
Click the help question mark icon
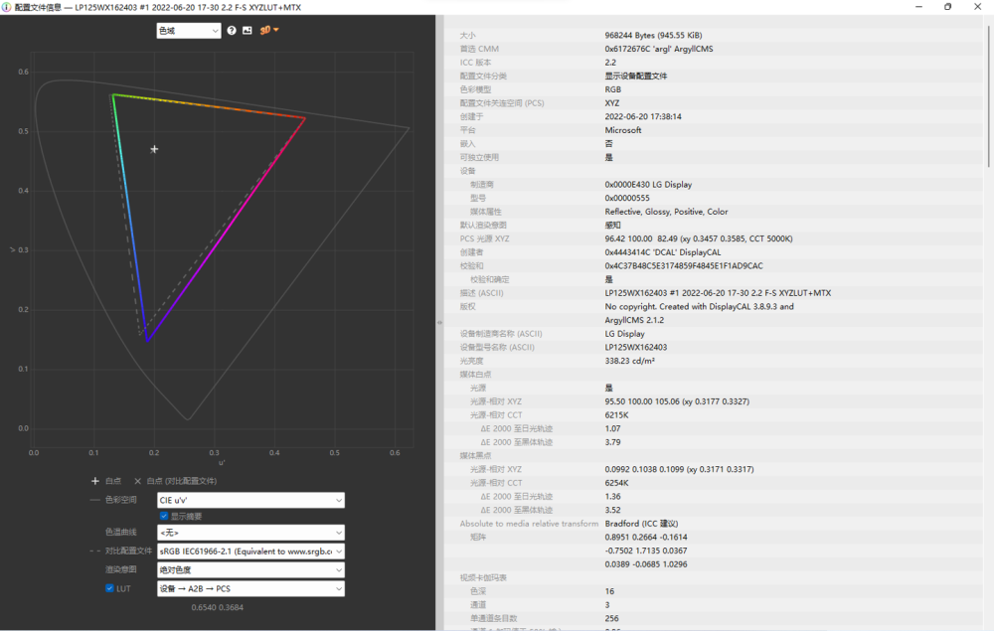pos(232,31)
